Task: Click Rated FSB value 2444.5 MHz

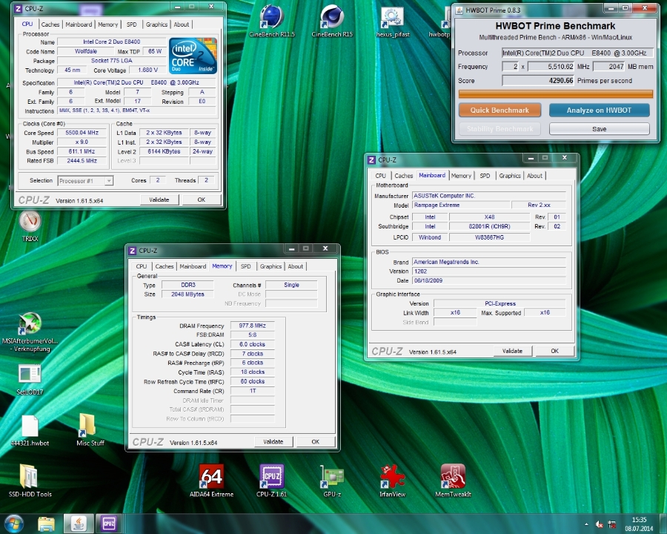Action: tap(82, 161)
